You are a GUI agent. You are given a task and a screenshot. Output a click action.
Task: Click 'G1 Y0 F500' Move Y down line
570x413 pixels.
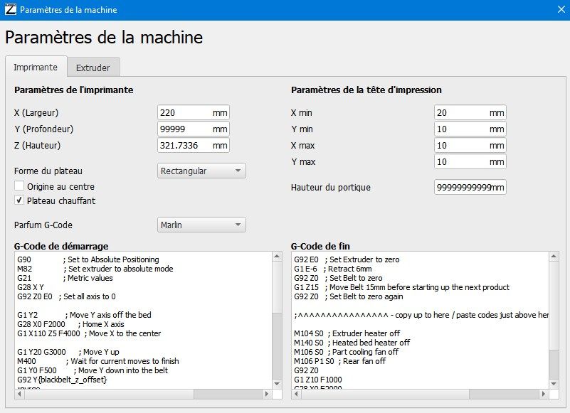[x=93, y=370]
